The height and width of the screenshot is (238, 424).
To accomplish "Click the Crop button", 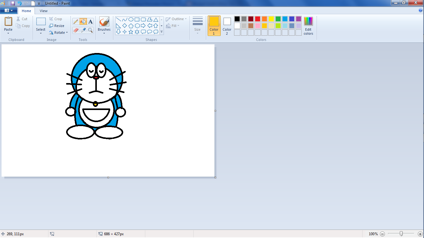I will (56, 19).
